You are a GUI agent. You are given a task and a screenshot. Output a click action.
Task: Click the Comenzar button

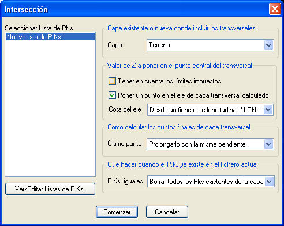click(x=117, y=212)
